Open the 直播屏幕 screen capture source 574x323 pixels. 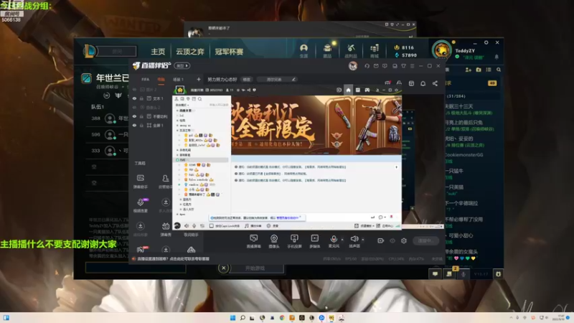(253, 241)
